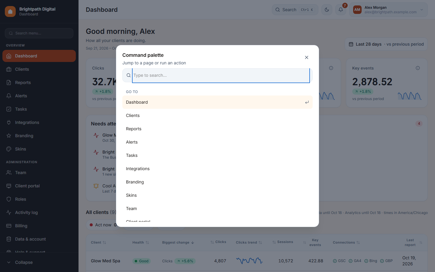
Task: Open notifications bell icon
Action: pos(341,10)
